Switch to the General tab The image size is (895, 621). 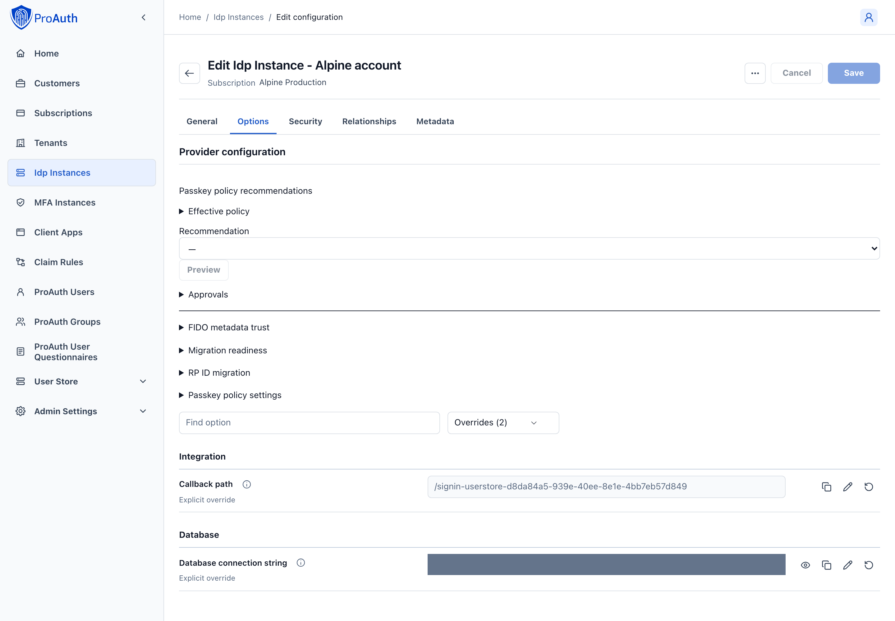202,121
